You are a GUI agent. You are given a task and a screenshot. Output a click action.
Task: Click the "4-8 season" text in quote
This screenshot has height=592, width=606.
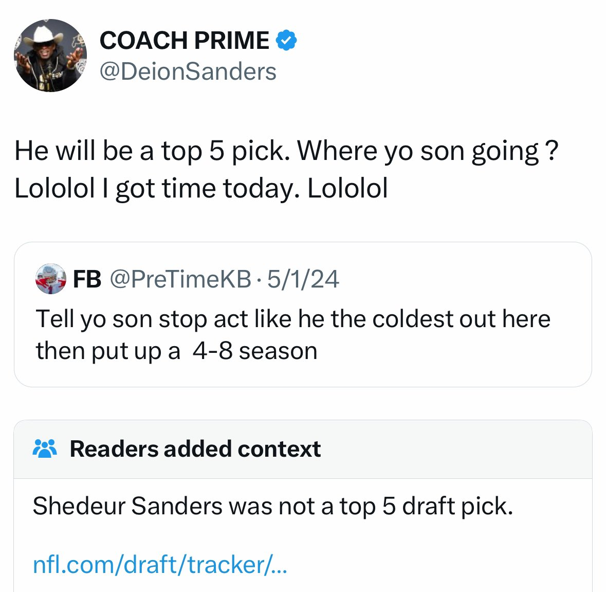255,351
